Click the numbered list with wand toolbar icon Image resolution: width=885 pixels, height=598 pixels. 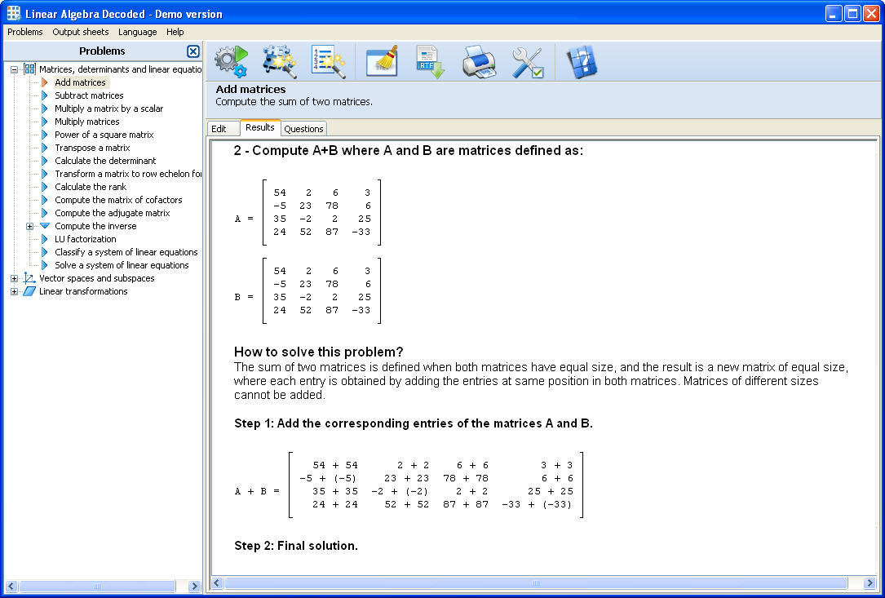329,61
